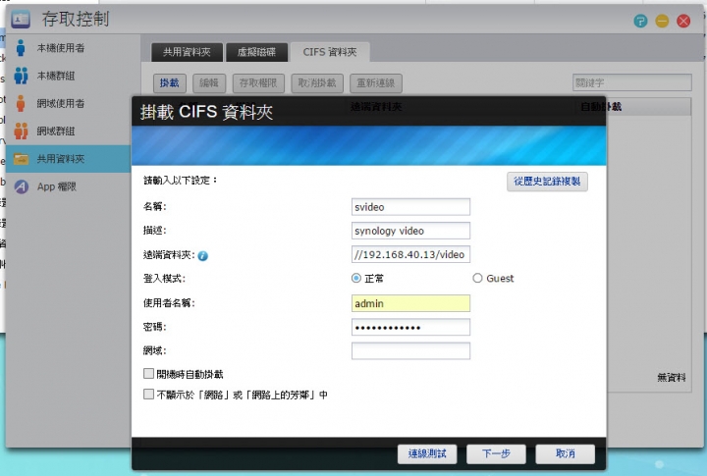
Task: Click the 存取權限 button
Action: pyautogui.click(x=258, y=83)
